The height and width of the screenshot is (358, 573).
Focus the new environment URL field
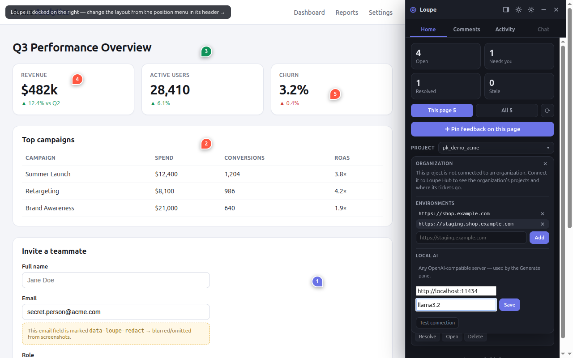coord(471,238)
